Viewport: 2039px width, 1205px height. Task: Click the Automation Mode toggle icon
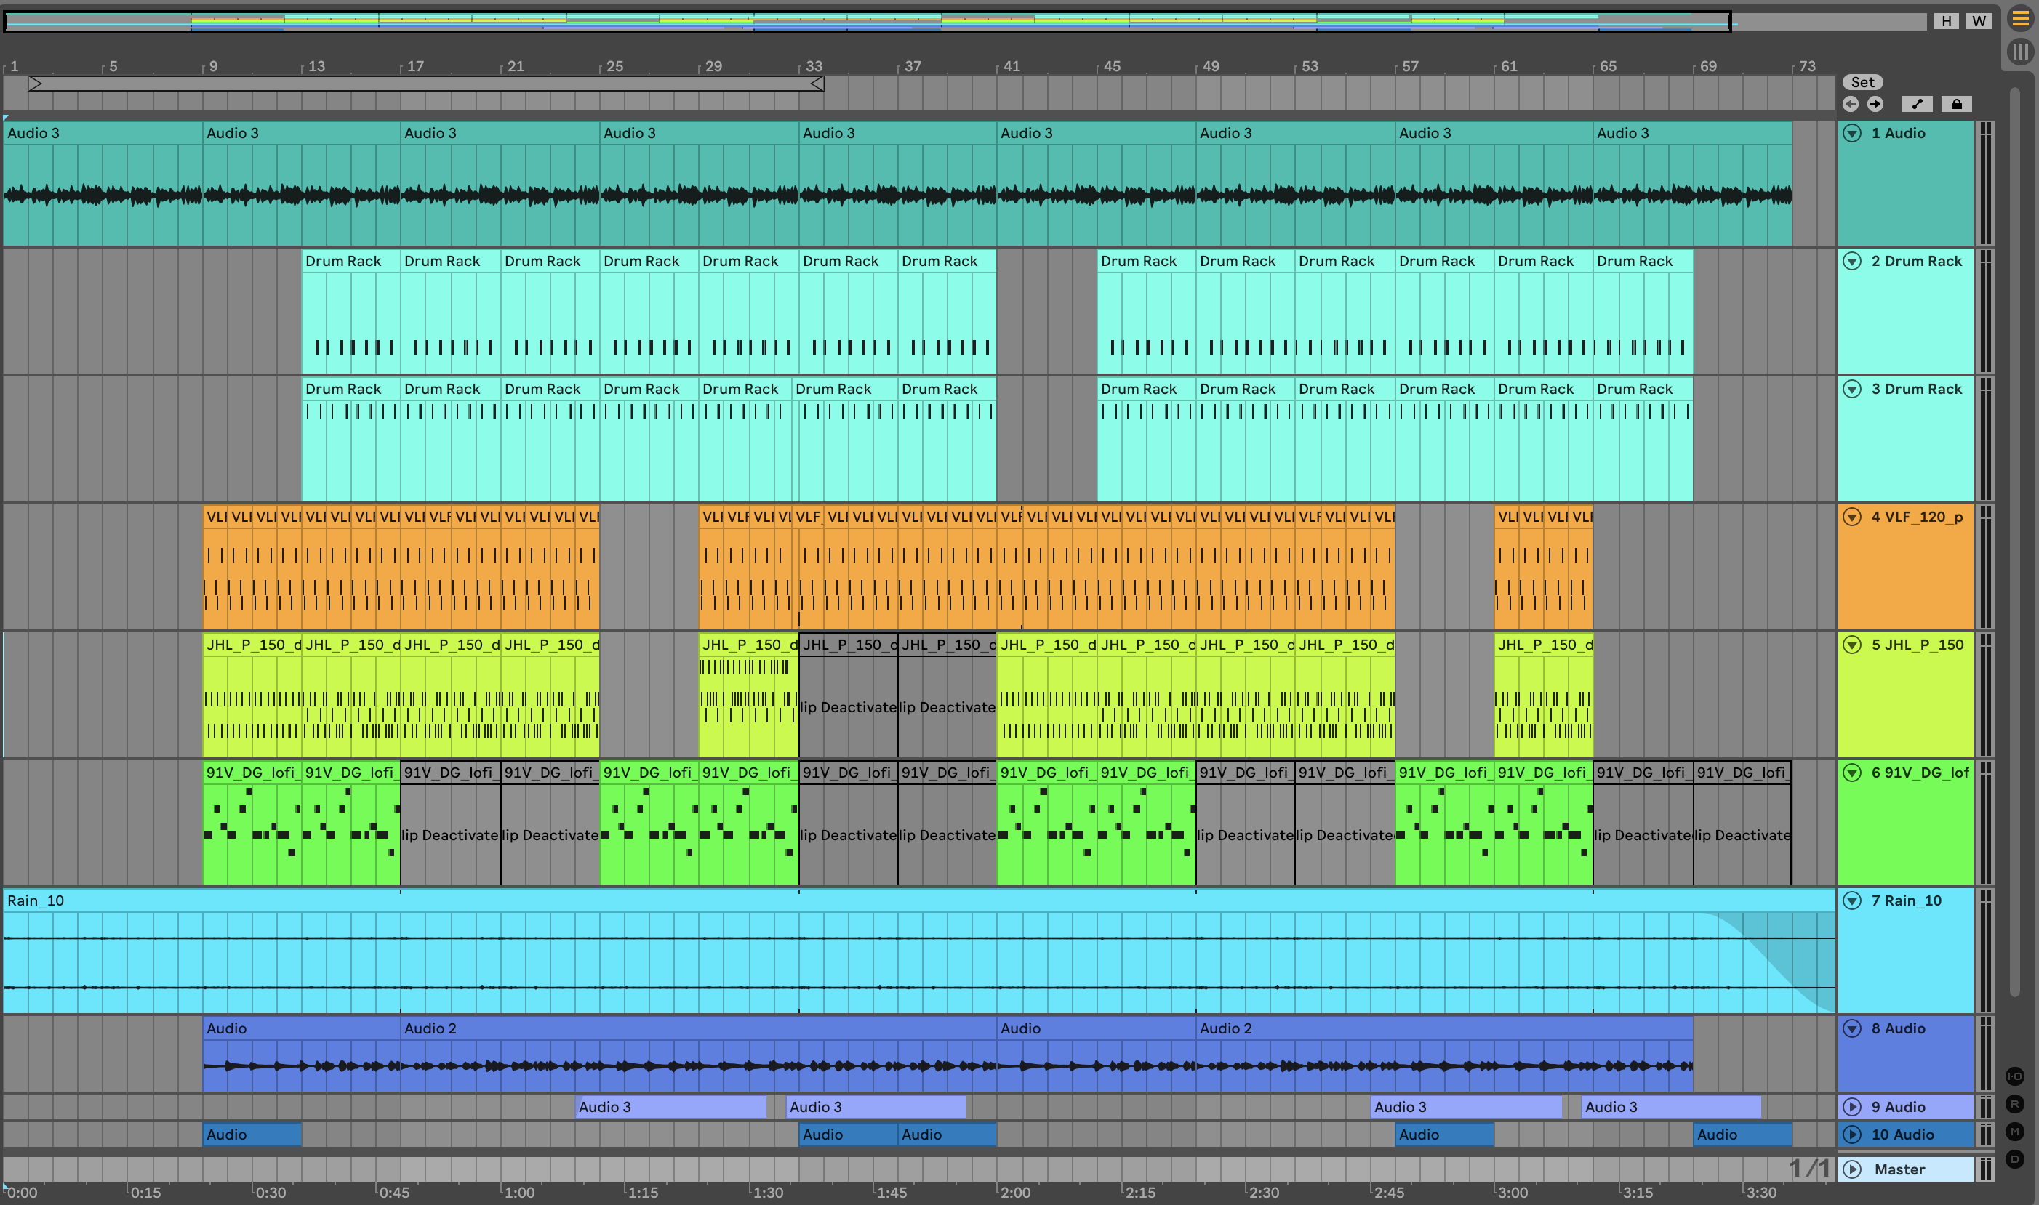click(1917, 104)
